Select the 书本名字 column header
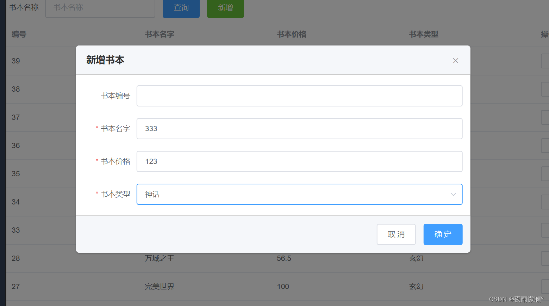 (160, 34)
